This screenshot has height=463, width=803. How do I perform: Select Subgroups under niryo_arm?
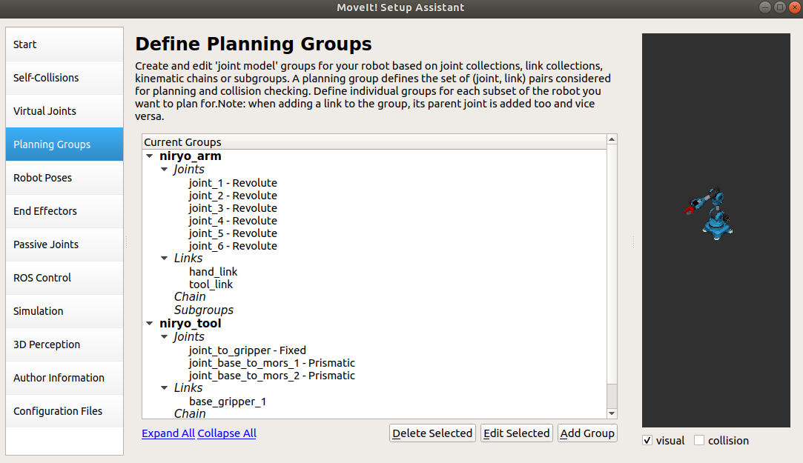tap(203, 310)
